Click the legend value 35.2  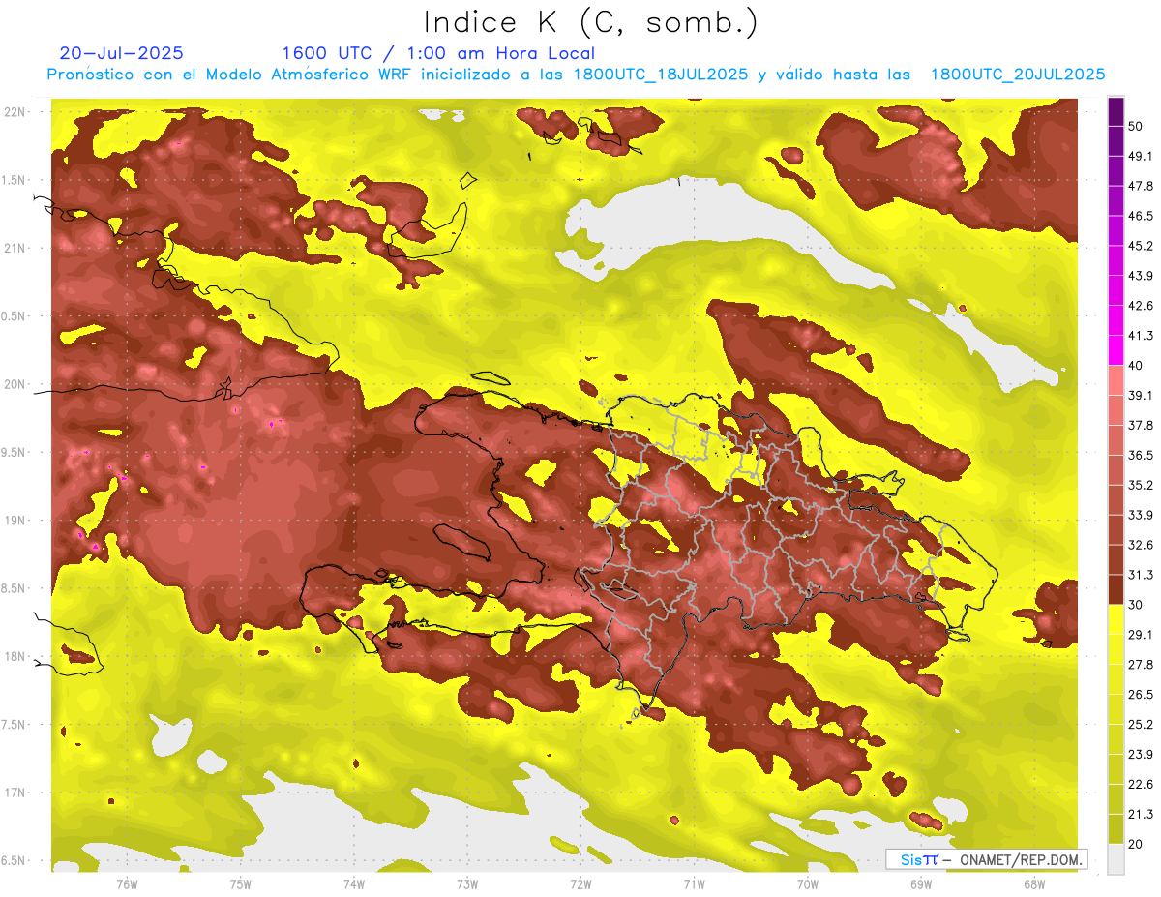[x=1140, y=485]
